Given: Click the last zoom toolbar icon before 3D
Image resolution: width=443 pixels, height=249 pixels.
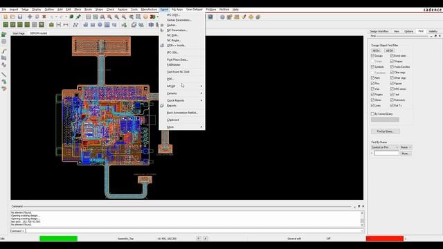Looking at the screenshot, I should click(138, 17).
